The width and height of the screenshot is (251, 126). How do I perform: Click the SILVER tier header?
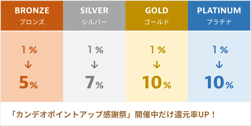point(94,11)
